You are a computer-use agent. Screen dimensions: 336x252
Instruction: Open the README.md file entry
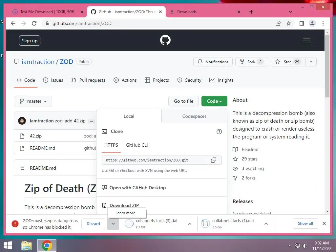(x=42, y=148)
